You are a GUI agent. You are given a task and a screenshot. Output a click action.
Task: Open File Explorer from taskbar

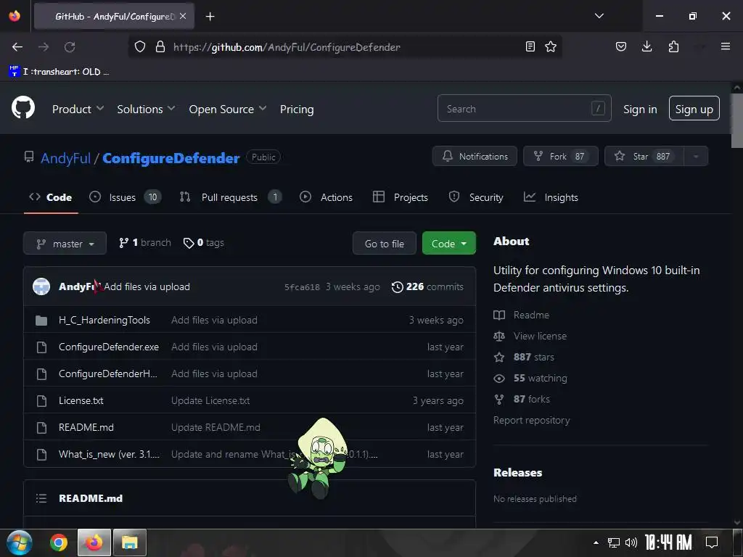click(129, 542)
